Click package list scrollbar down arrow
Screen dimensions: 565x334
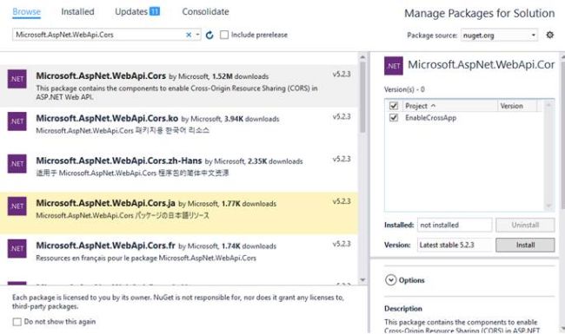click(x=362, y=279)
